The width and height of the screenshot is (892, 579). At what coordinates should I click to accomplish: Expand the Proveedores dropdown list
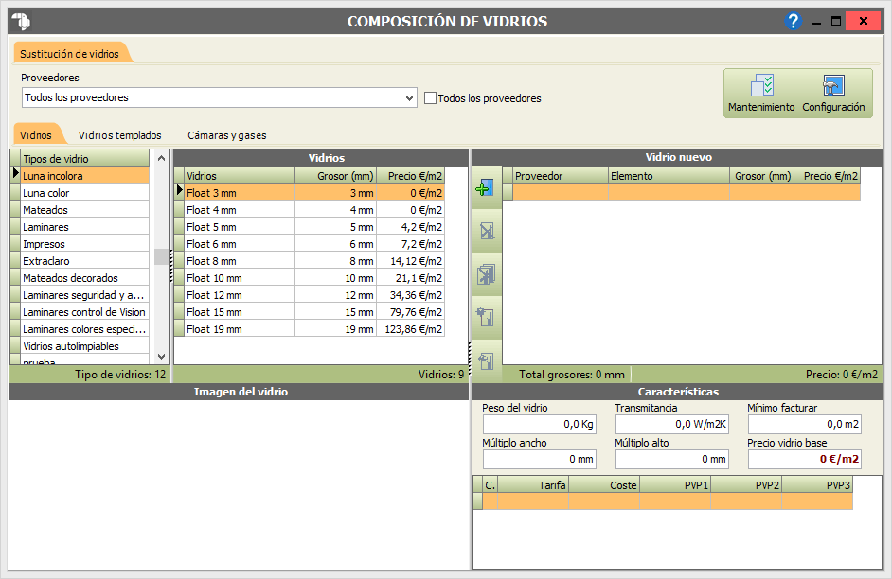coord(409,97)
